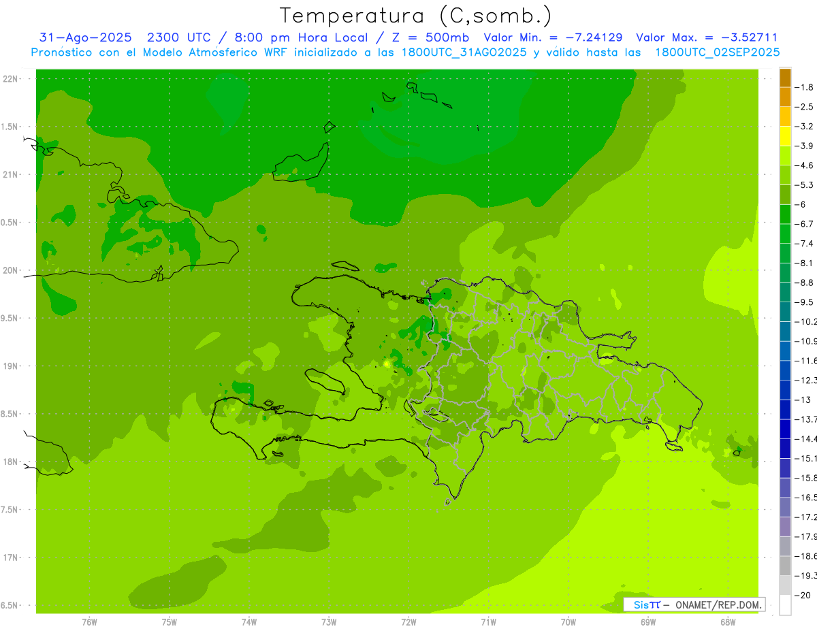817x631 pixels.
Task: Click the orange colorbar swatch between -1.8 and -2.5
Action: click(785, 97)
